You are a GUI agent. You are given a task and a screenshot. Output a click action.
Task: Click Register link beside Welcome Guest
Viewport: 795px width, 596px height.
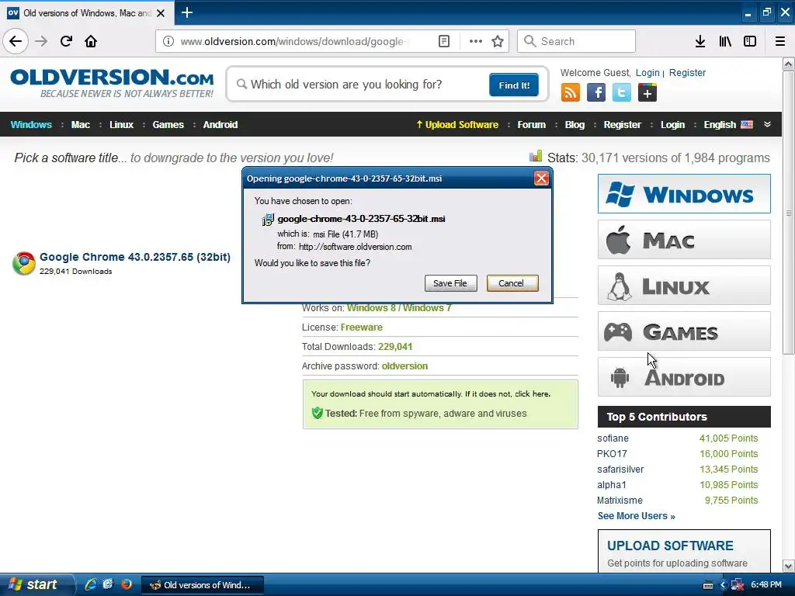click(x=687, y=72)
